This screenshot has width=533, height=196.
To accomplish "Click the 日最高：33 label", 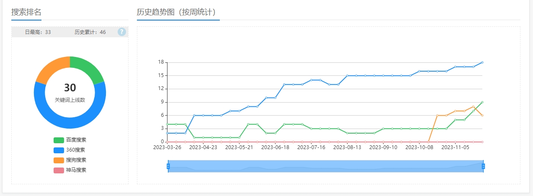I will tap(38, 32).
